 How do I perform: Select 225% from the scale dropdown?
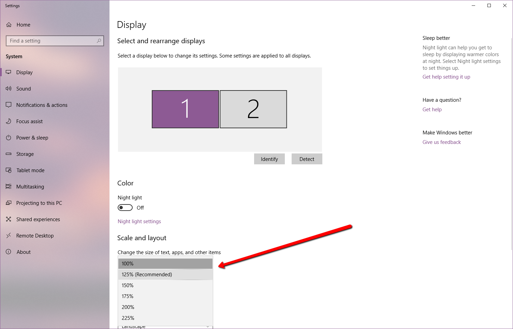click(165, 318)
